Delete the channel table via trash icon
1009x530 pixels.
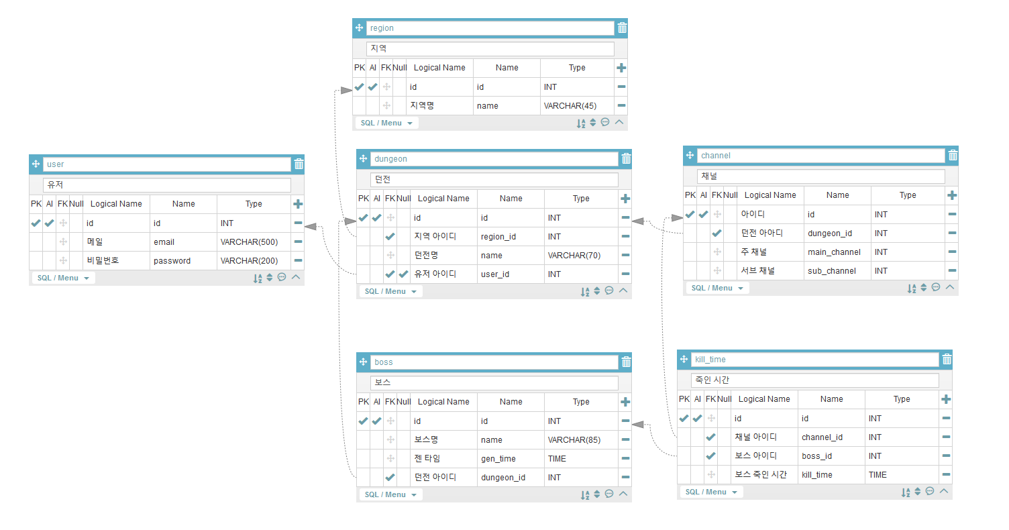(953, 156)
